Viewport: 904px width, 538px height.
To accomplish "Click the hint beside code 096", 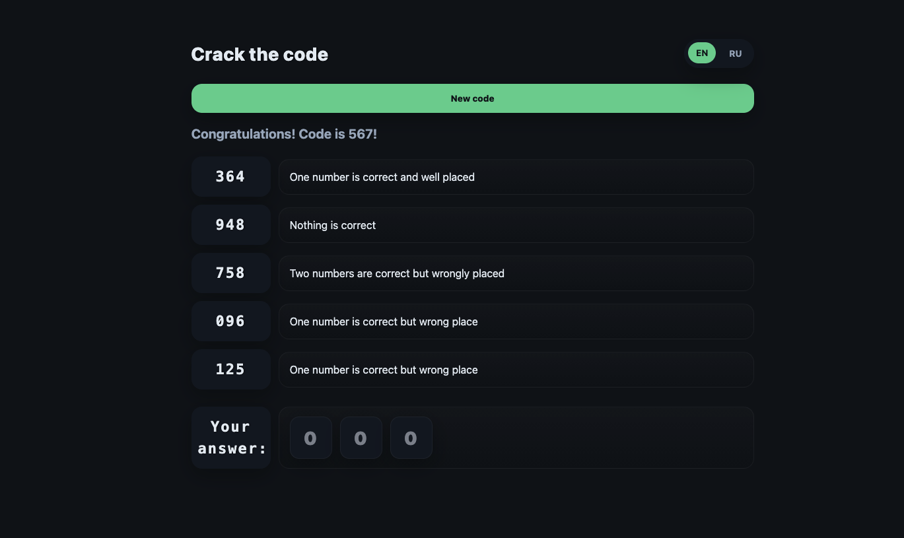I will click(383, 321).
